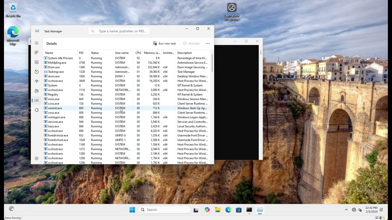The image size is (392, 220).
Task: Select the wininit.exe process
Action: click(x=127, y=108)
